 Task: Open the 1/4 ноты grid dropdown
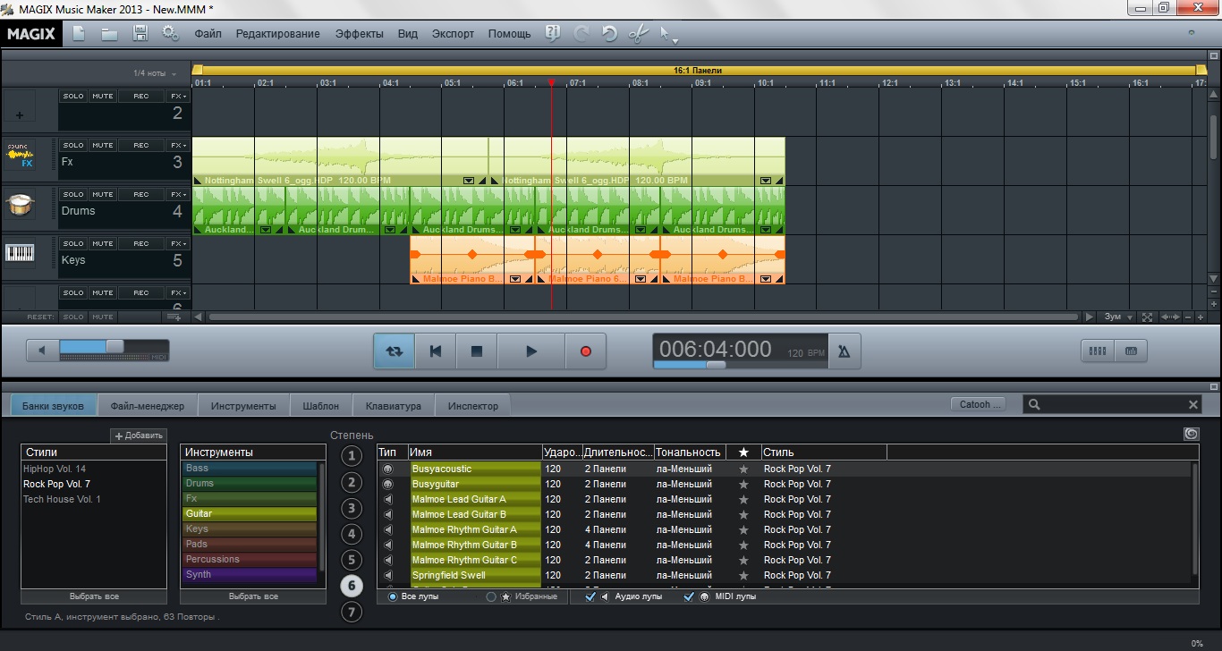coord(155,73)
